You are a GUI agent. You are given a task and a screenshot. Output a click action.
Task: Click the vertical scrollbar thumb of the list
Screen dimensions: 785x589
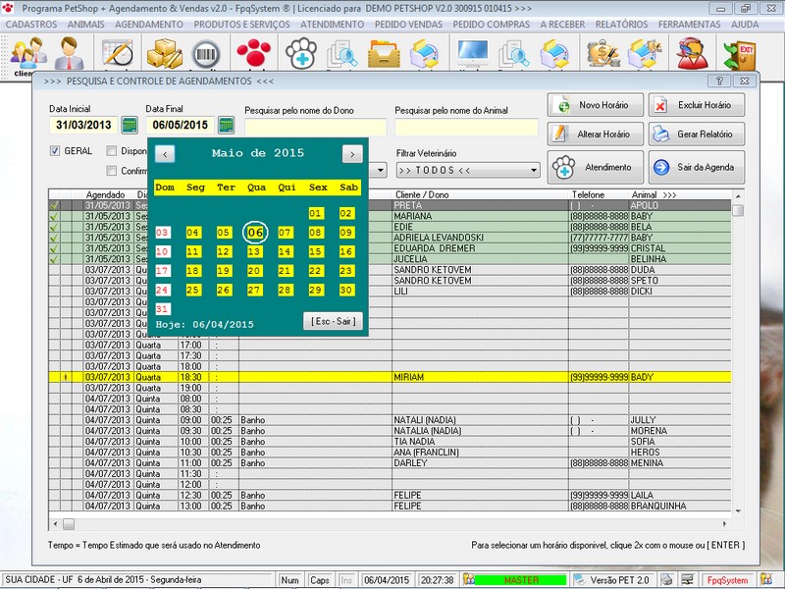click(x=738, y=210)
